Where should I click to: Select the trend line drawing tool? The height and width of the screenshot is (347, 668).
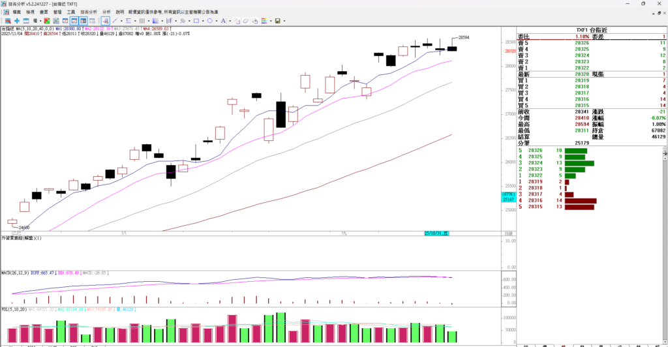[x=115, y=21]
